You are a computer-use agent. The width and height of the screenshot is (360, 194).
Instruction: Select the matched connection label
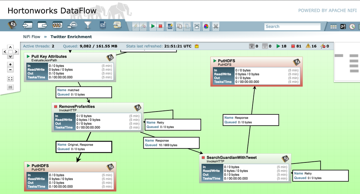click(x=84, y=92)
